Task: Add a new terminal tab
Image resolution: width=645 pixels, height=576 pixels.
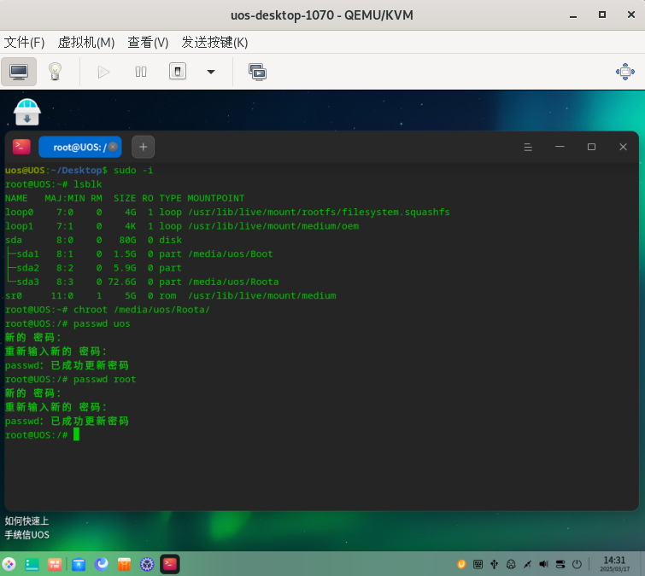Action: 144,147
